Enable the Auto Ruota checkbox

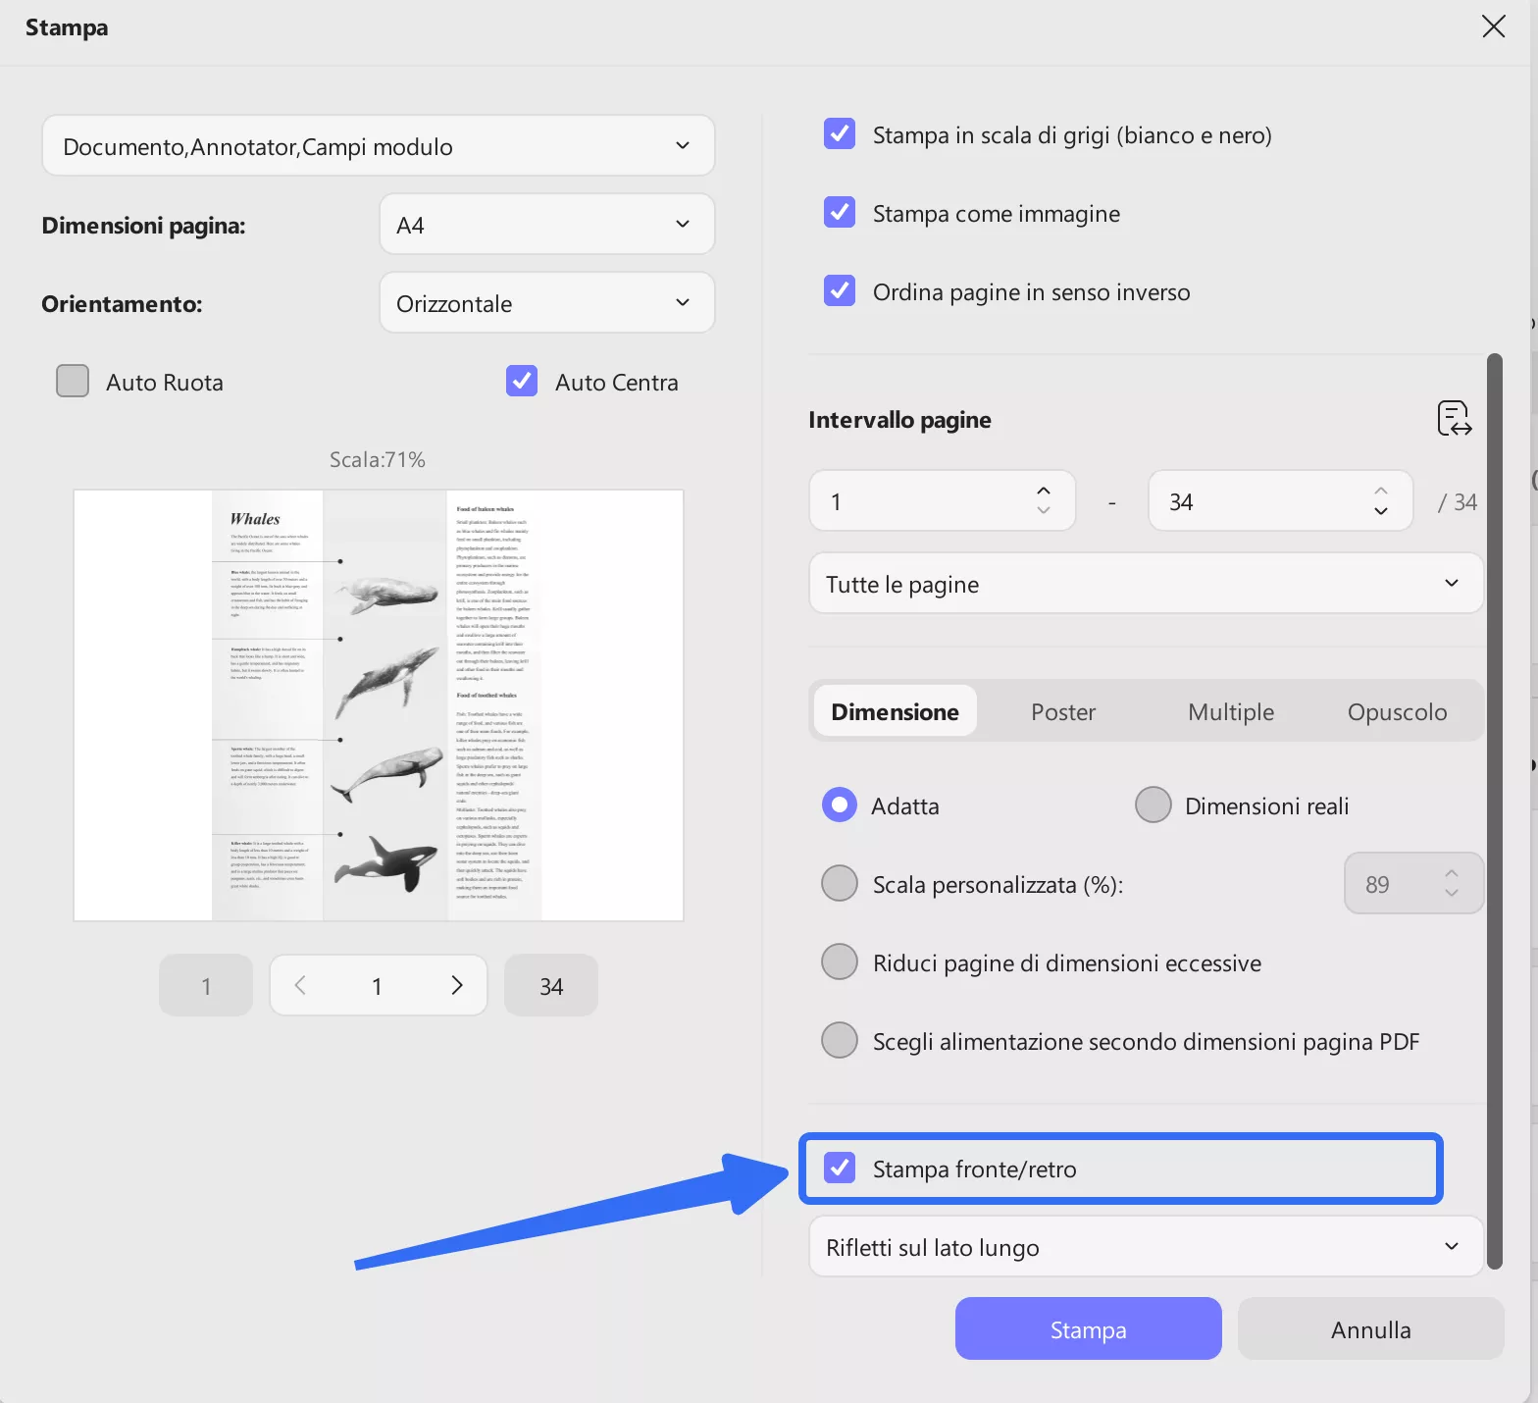73,382
